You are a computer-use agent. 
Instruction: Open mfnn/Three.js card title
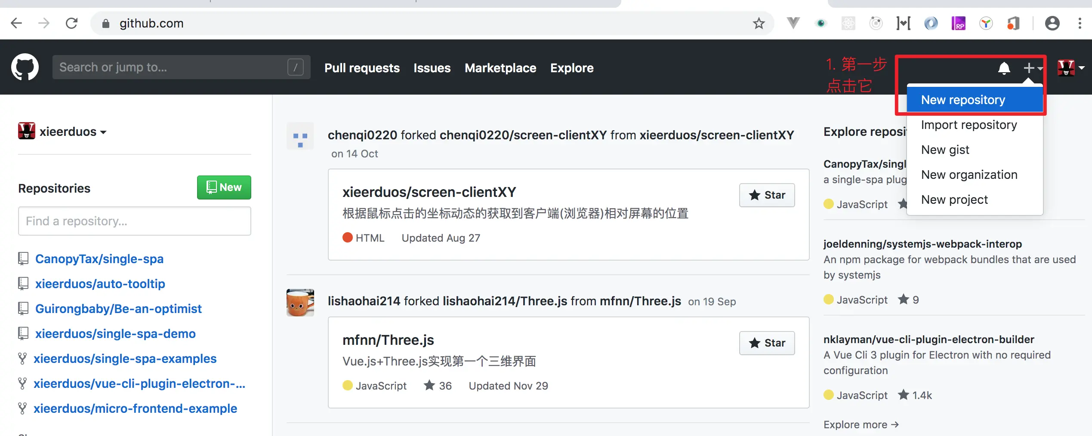click(x=388, y=340)
